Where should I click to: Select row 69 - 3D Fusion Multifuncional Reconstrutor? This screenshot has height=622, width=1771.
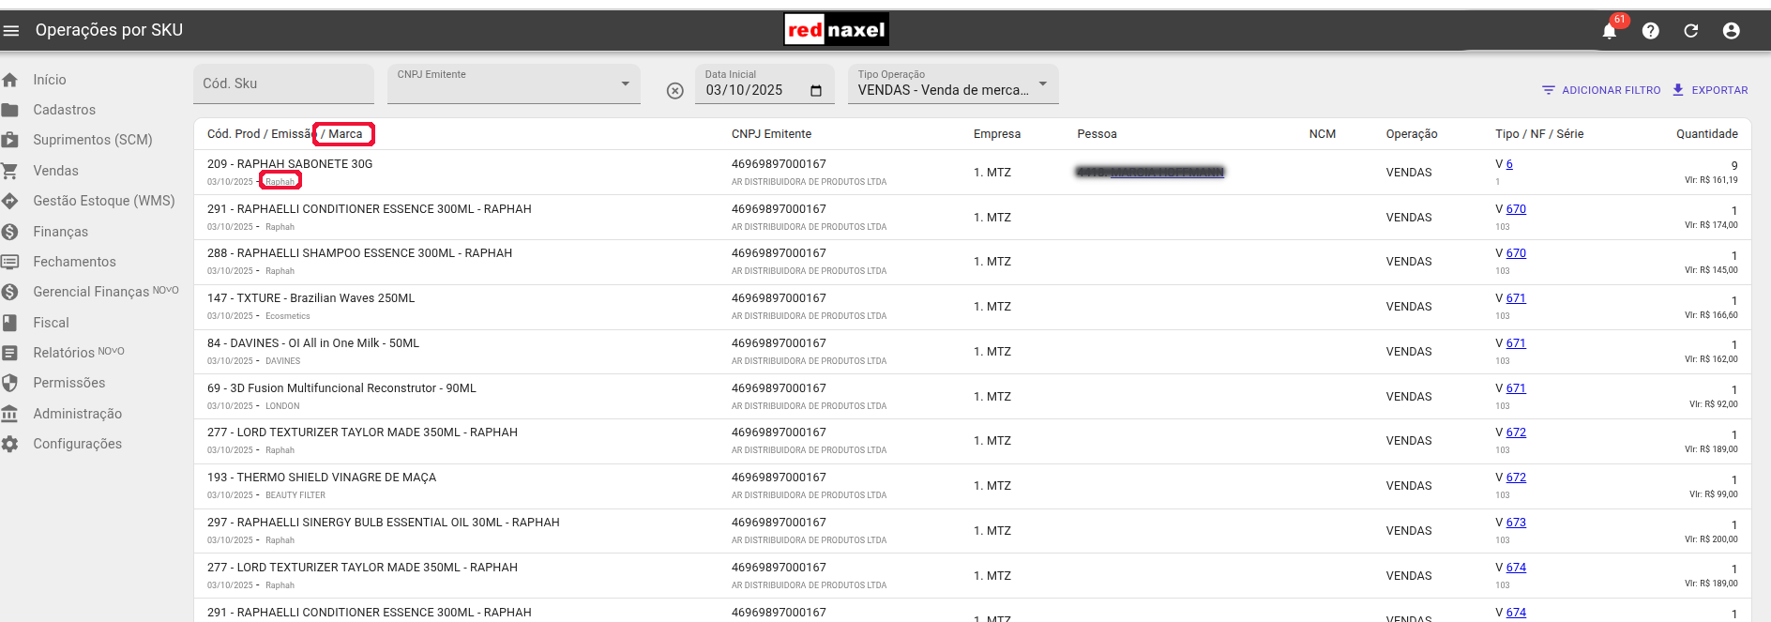[973, 397]
